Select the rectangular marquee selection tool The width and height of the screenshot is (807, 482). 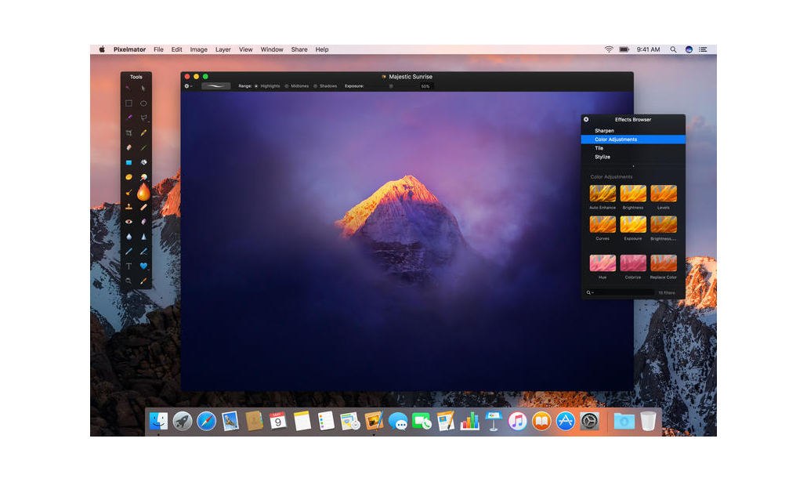click(128, 103)
